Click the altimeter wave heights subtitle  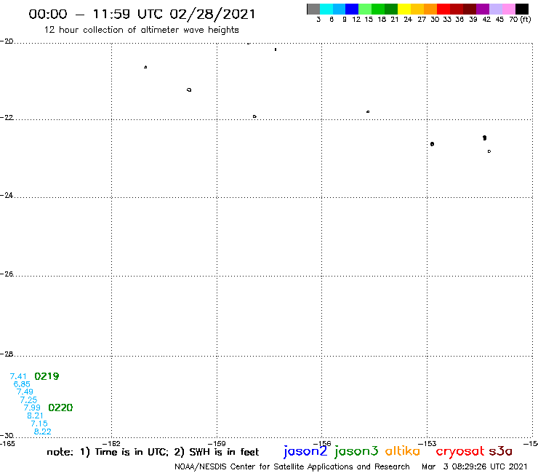click(141, 30)
